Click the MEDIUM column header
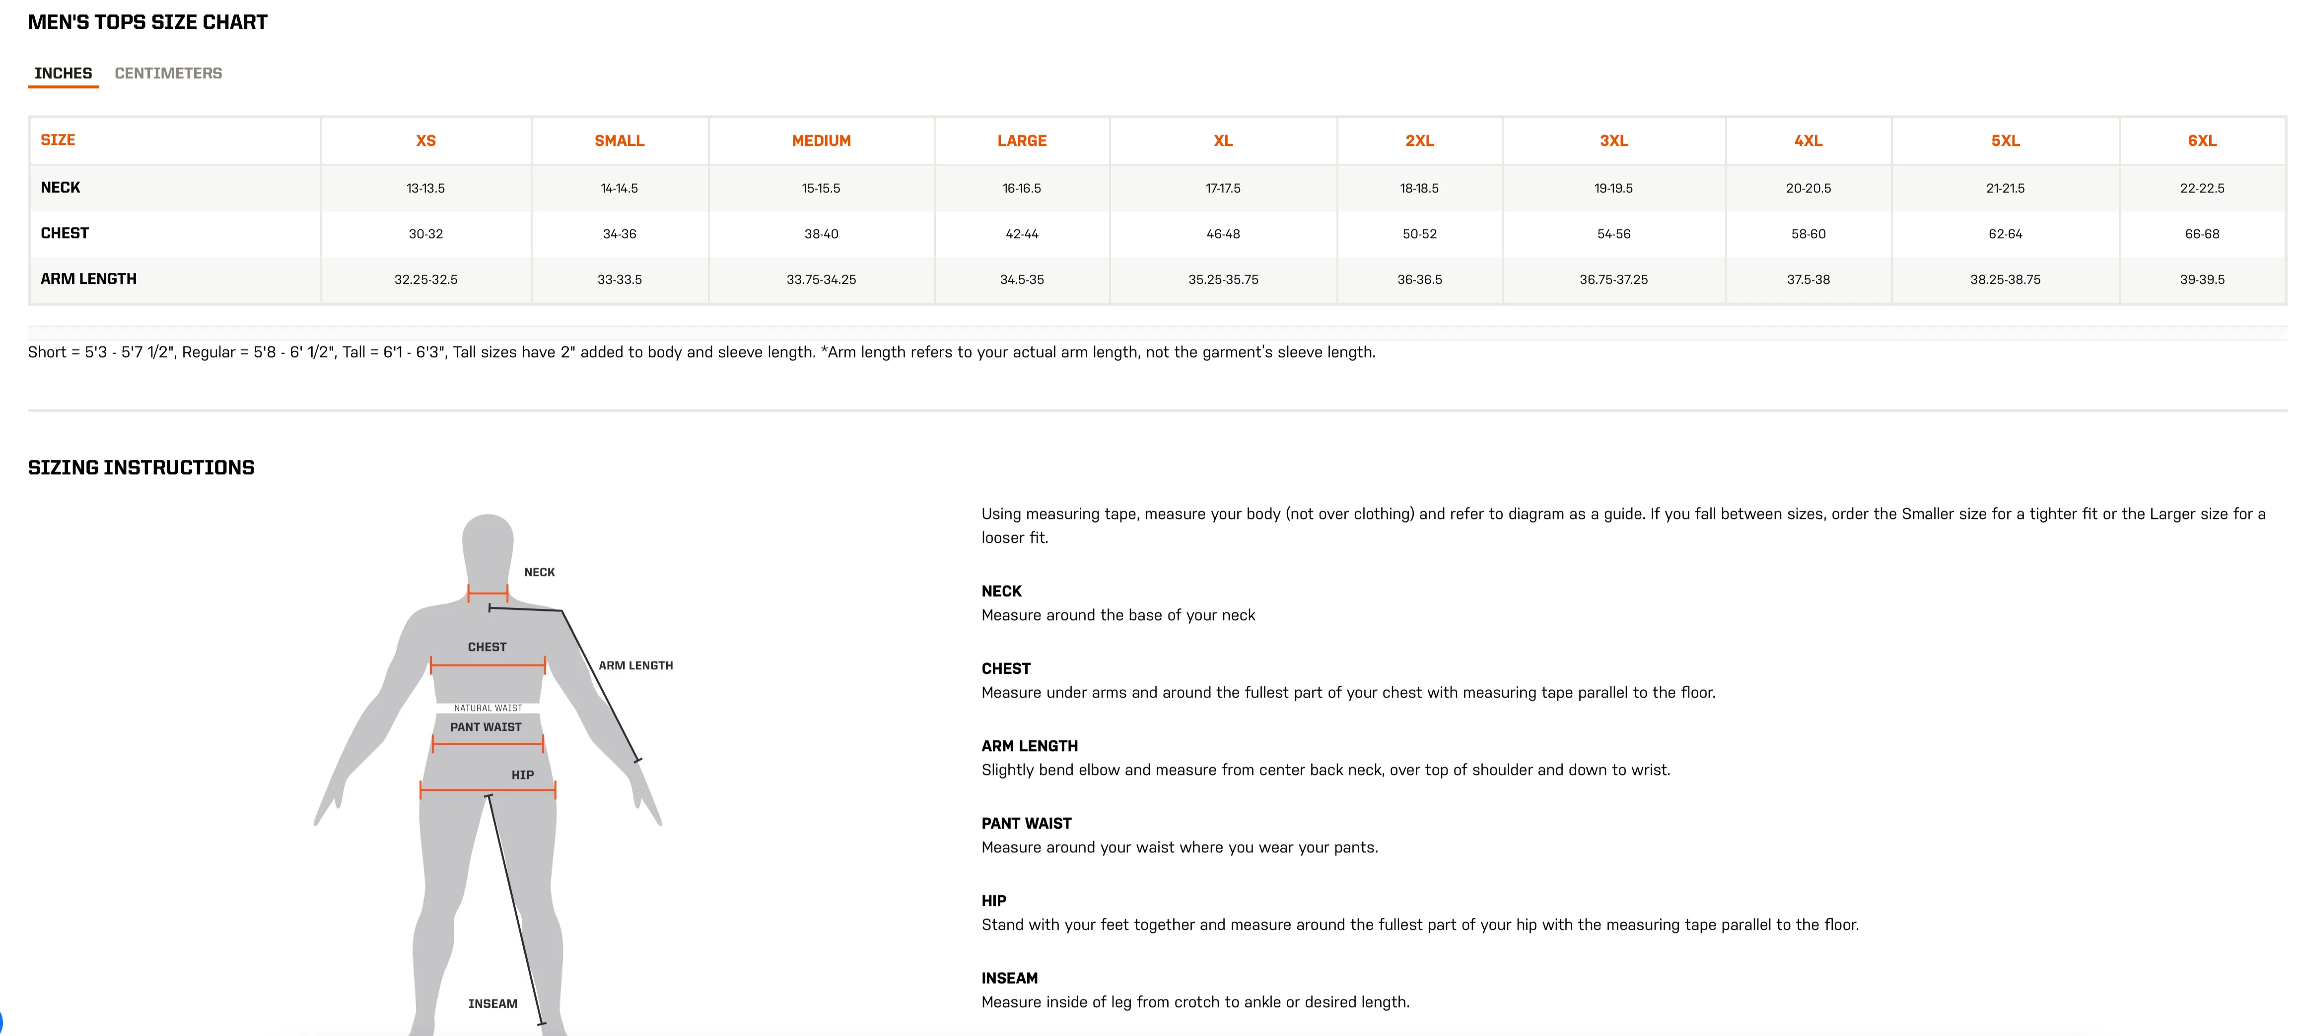This screenshot has height=1036, width=2300. [x=822, y=141]
